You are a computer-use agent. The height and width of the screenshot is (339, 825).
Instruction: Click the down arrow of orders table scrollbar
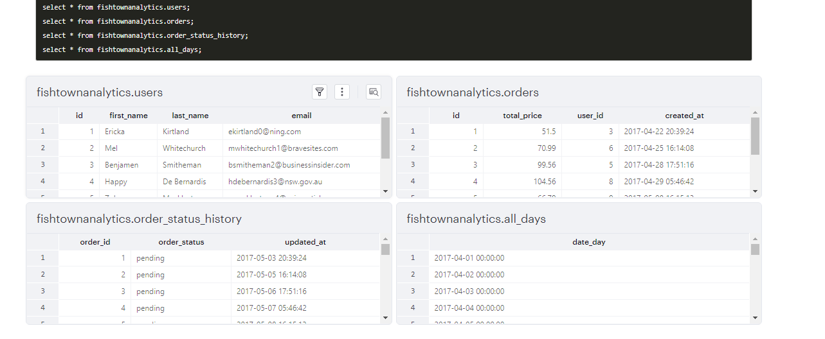[755, 191]
